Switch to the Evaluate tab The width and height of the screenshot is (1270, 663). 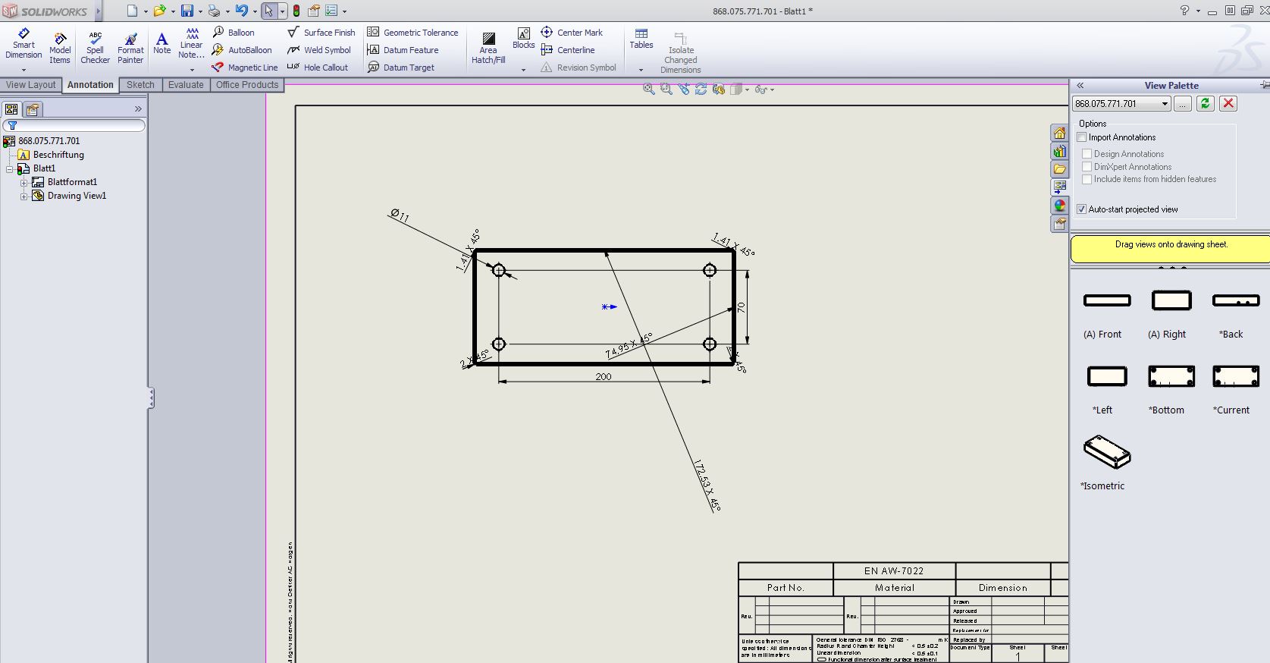click(186, 85)
